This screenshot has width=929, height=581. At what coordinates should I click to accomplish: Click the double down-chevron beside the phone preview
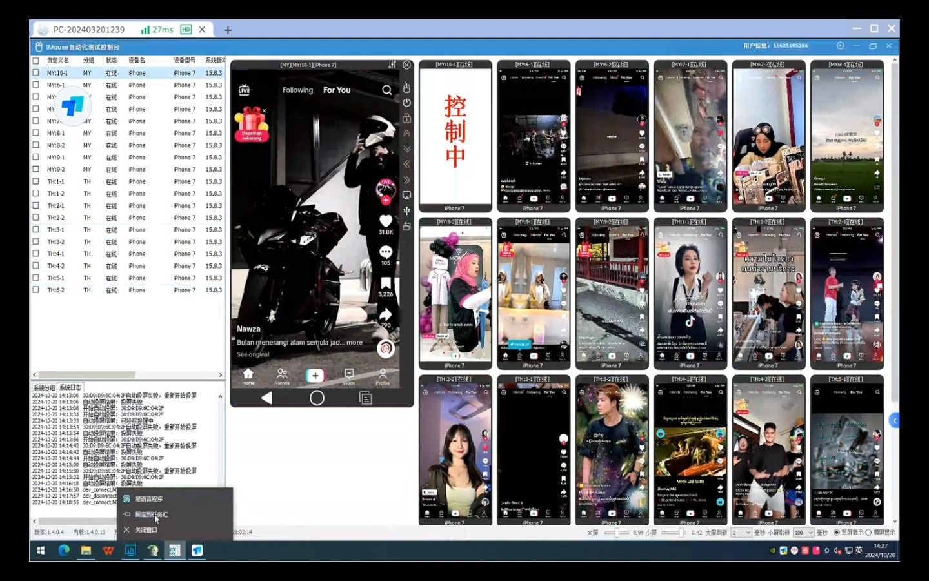click(406, 149)
